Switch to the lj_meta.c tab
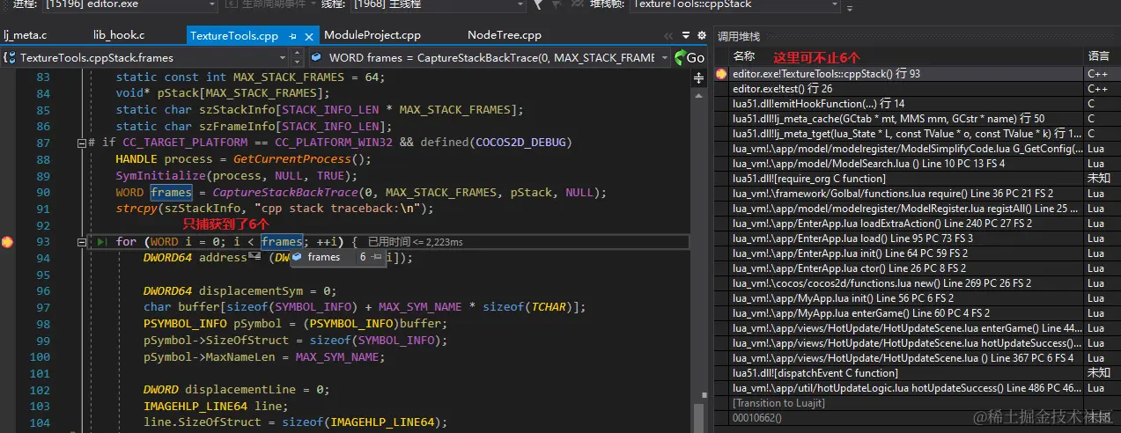 tap(25, 36)
